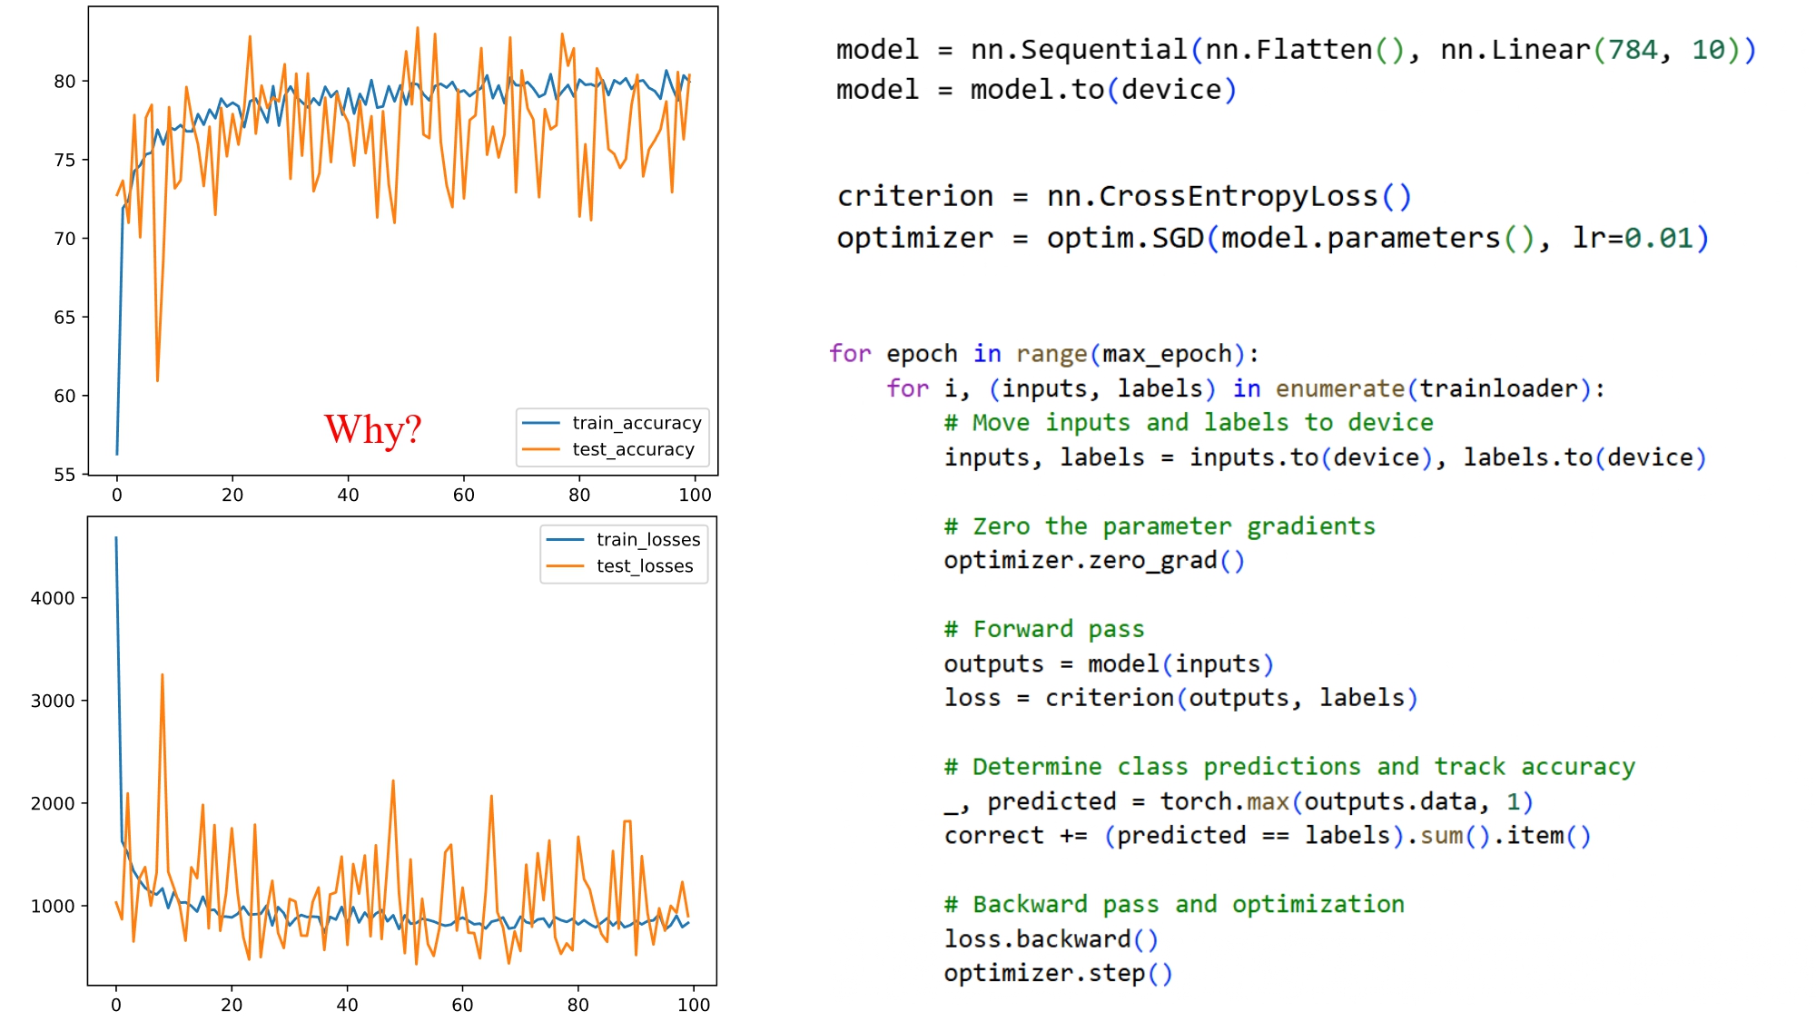Click the 'for epoch in range' line
The width and height of the screenshot is (1816, 1021).
[x=1043, y=354]
